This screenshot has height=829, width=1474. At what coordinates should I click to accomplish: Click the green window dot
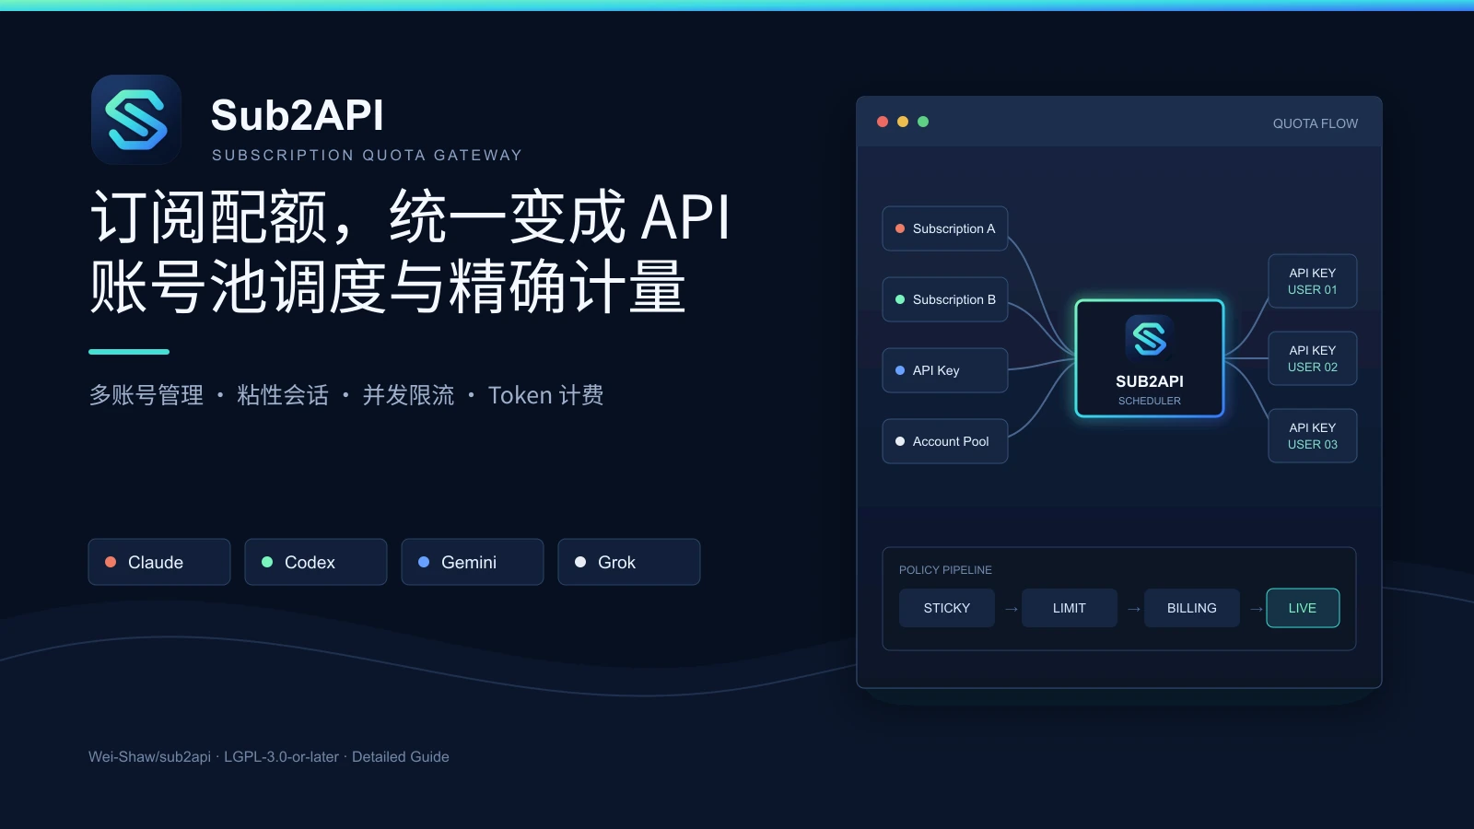[923, 122]
